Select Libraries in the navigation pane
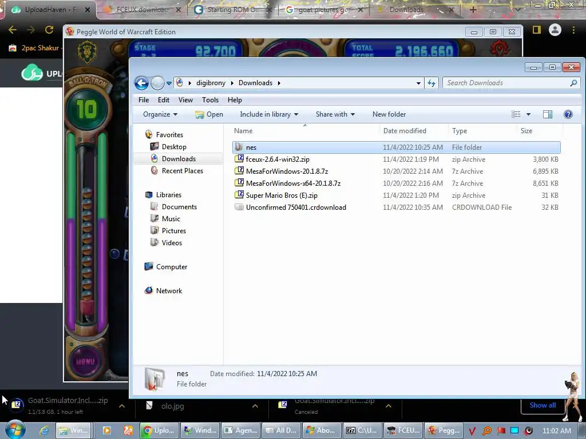The image size is (586, 439). [169, 195]
